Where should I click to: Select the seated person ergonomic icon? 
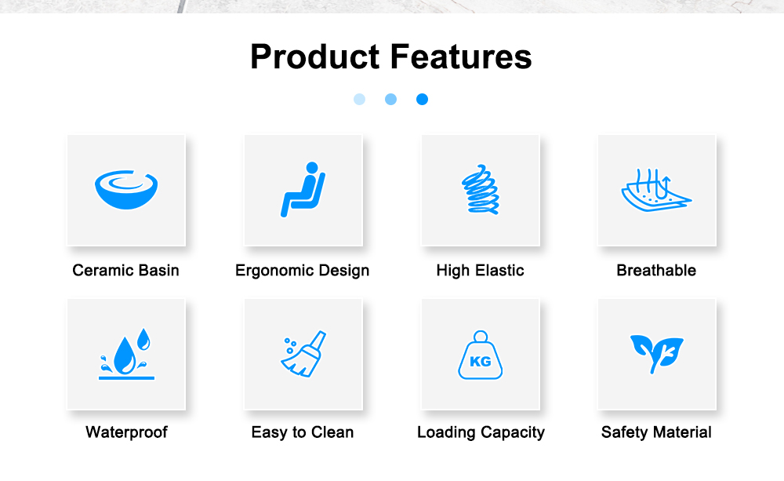tap(303, 191)
